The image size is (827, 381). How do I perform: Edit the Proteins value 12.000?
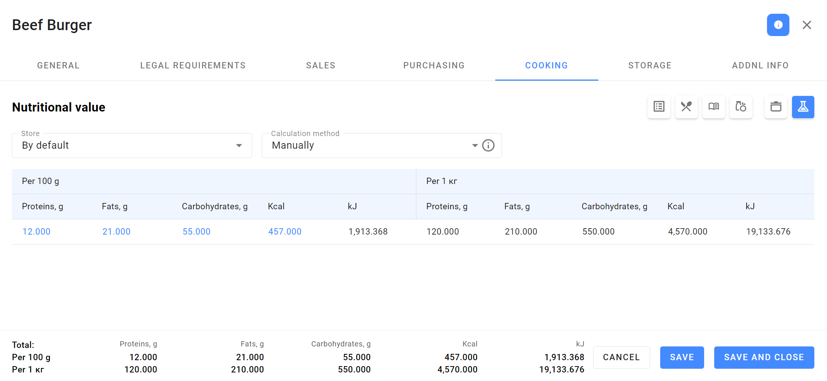pyautogui.click(x=36, y=232)
